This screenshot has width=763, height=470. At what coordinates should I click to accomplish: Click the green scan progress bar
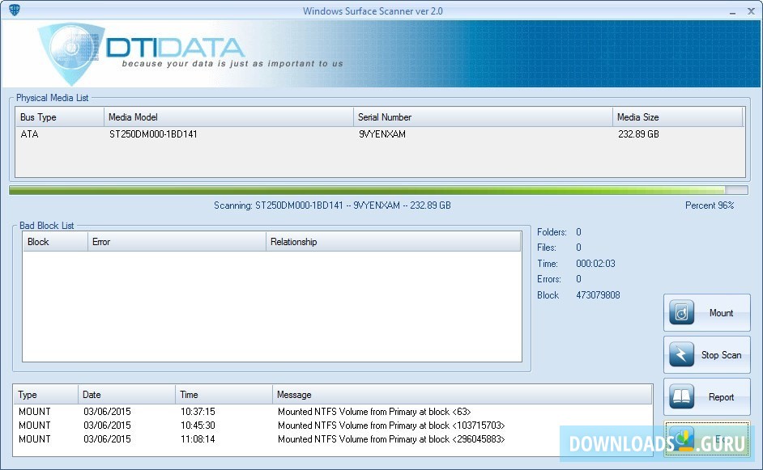[x=378, y=189]
